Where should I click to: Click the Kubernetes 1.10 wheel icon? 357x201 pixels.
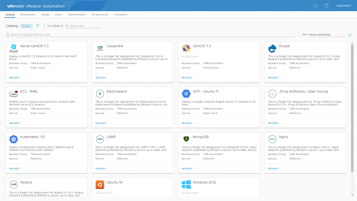click(14, 139)
